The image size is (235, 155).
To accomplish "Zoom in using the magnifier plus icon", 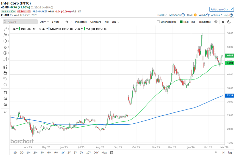I will tap(5, 99).
